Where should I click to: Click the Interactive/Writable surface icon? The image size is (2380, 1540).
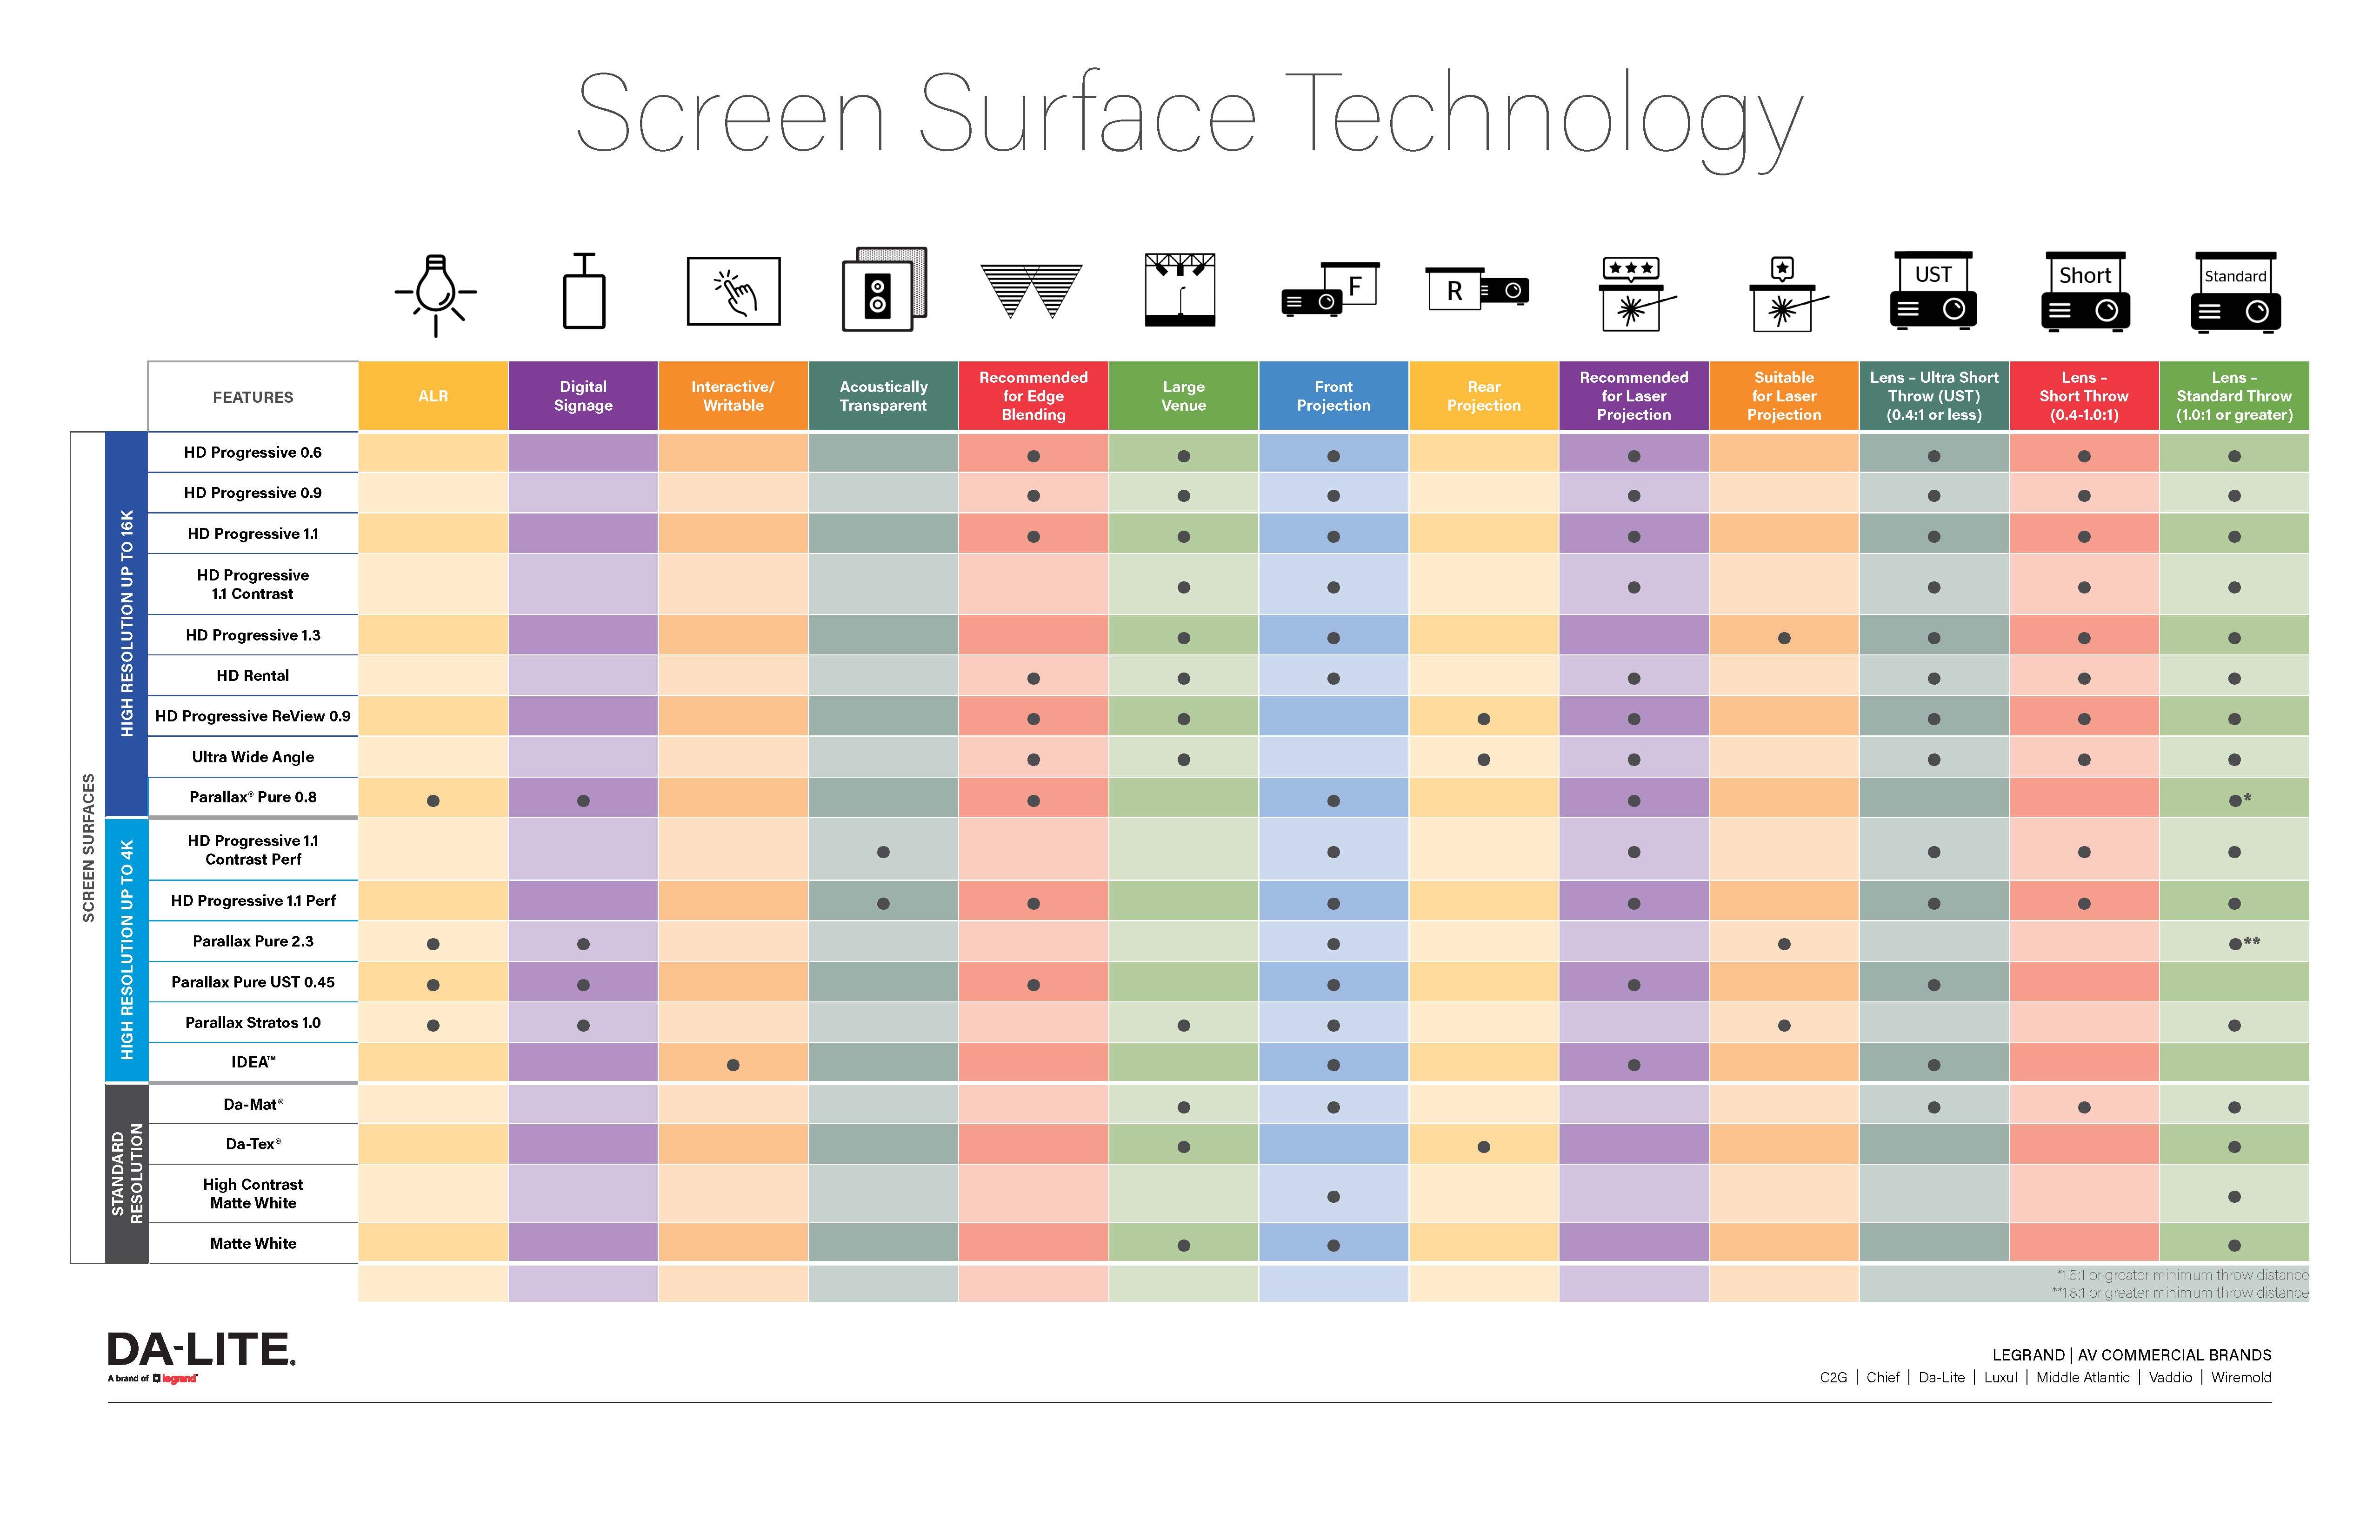735,295
